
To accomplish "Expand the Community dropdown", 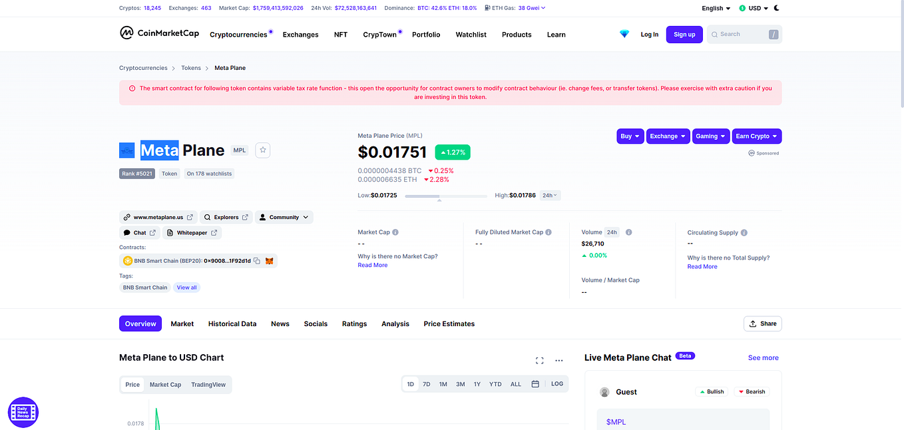I will click(x=284, y=217).
